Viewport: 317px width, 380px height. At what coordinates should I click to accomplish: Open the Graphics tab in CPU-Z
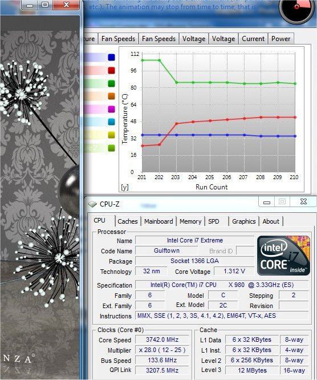pos(244,221)
